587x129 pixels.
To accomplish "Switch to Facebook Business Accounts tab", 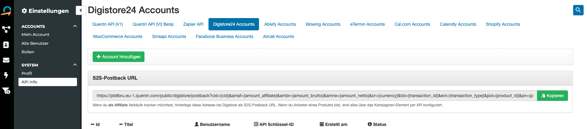I will tap(225, 36).
